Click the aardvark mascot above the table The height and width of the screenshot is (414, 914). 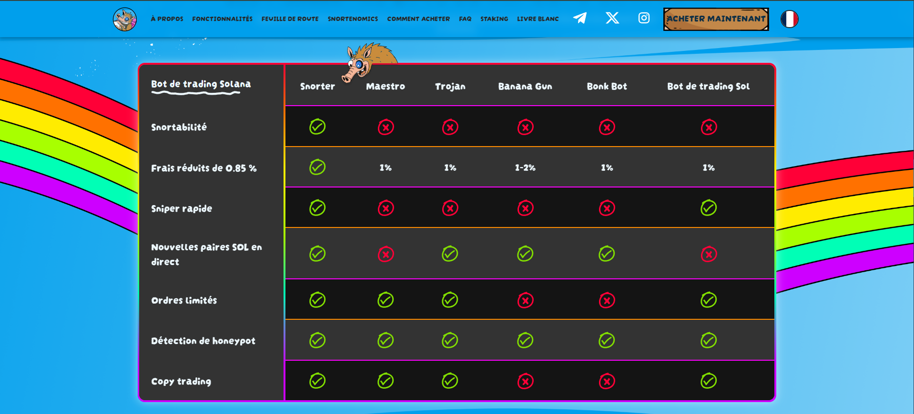coord(369,62)
